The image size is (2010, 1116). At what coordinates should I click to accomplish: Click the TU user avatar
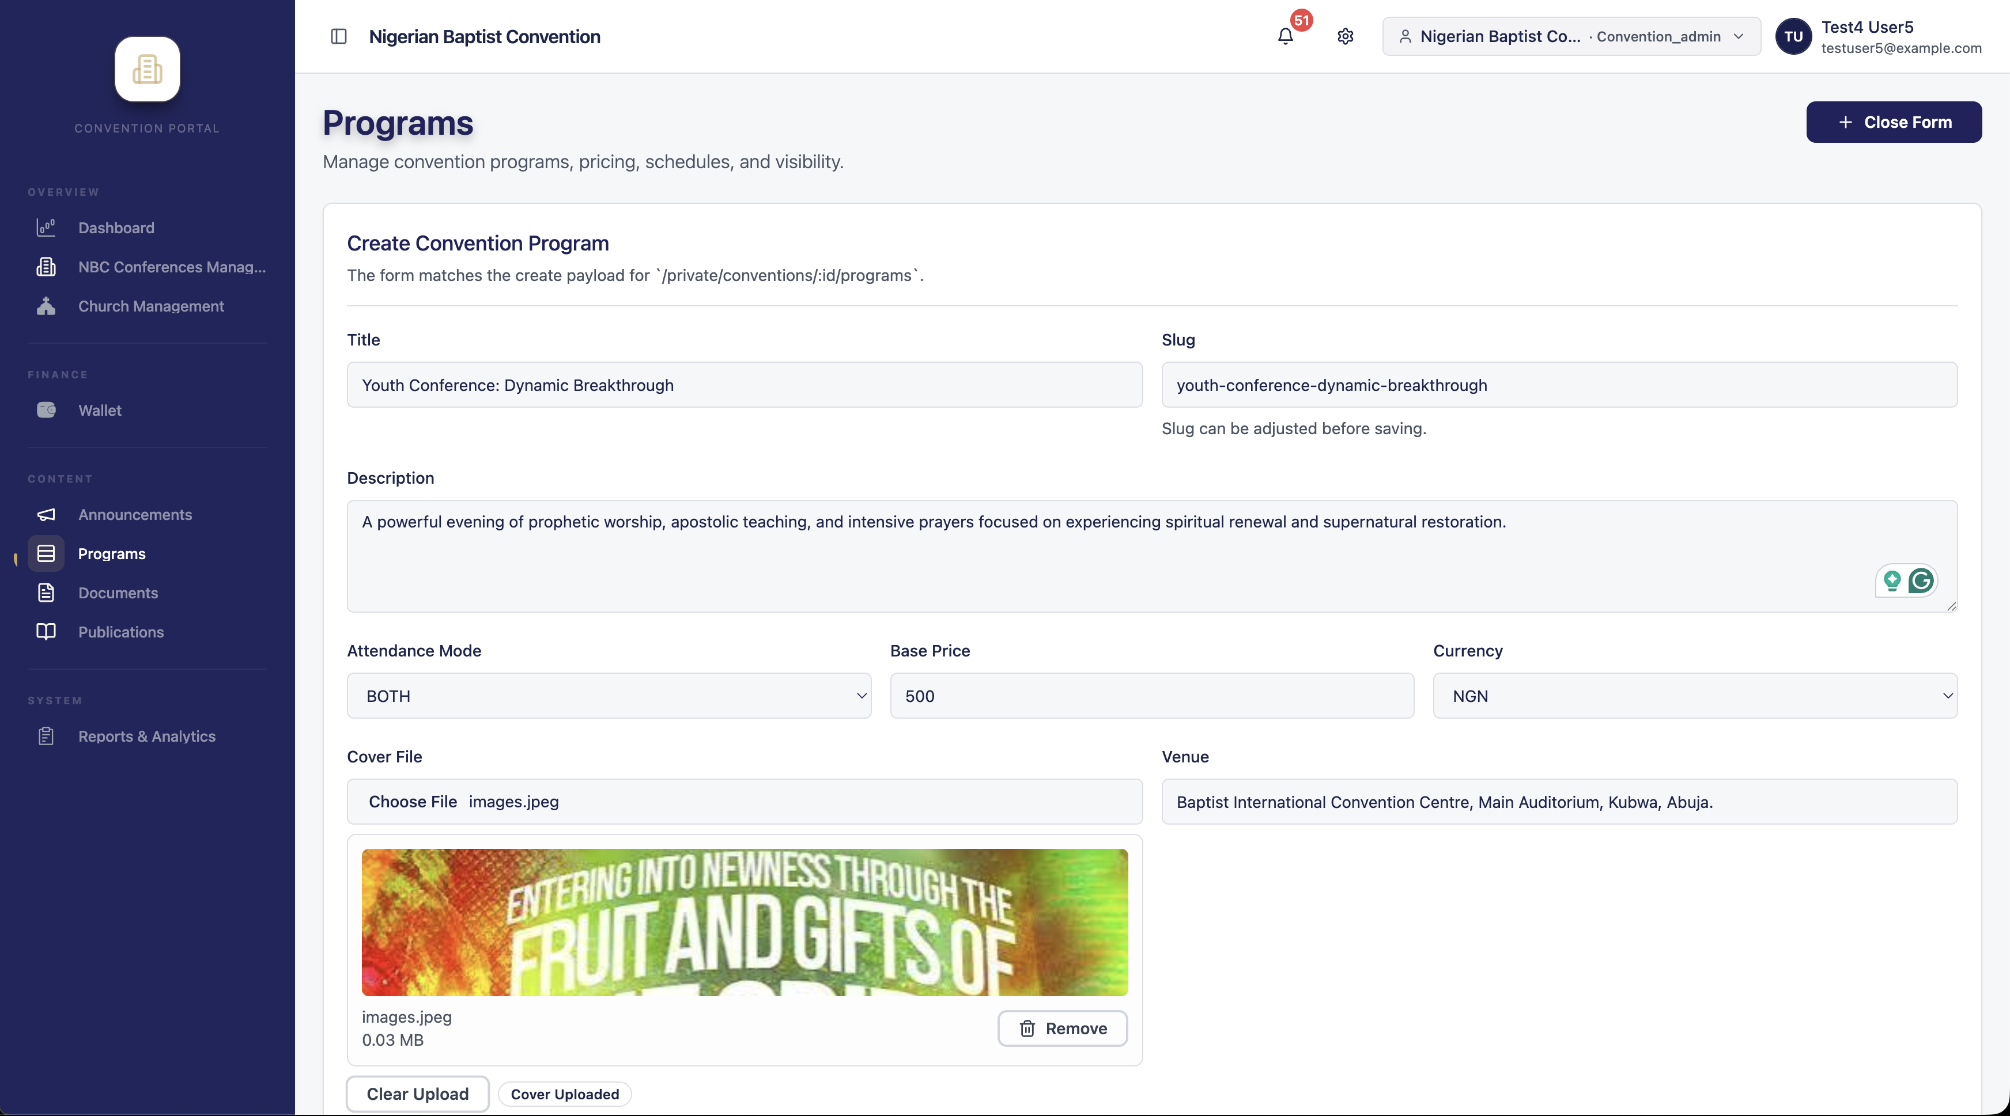[x=1793, y=37]
